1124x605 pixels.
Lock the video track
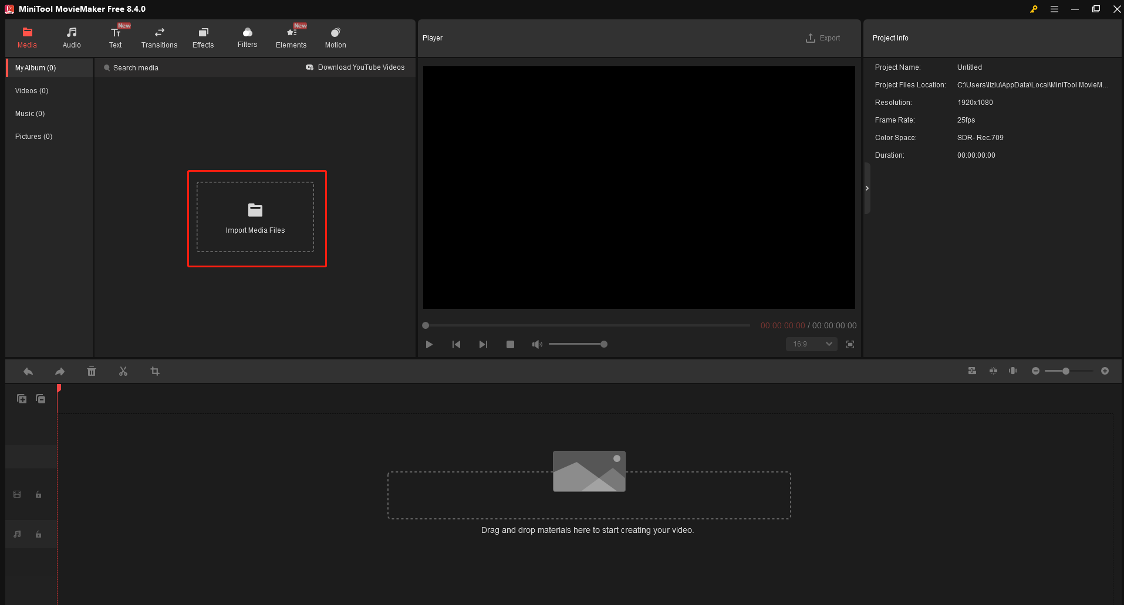[x=38, y=494]
